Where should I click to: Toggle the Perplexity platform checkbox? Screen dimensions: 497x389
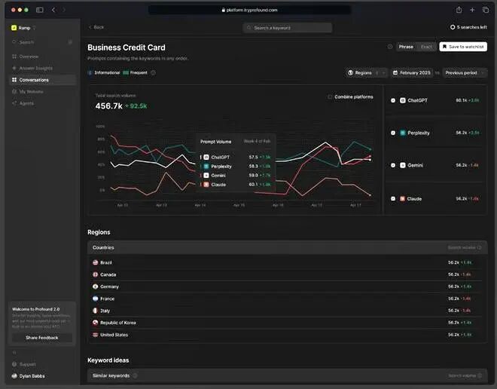coord(393,133)
